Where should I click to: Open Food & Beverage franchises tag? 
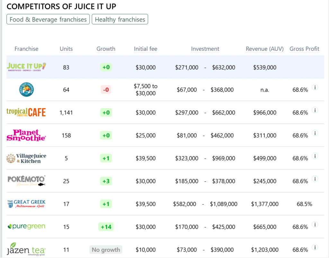(48, 19)
